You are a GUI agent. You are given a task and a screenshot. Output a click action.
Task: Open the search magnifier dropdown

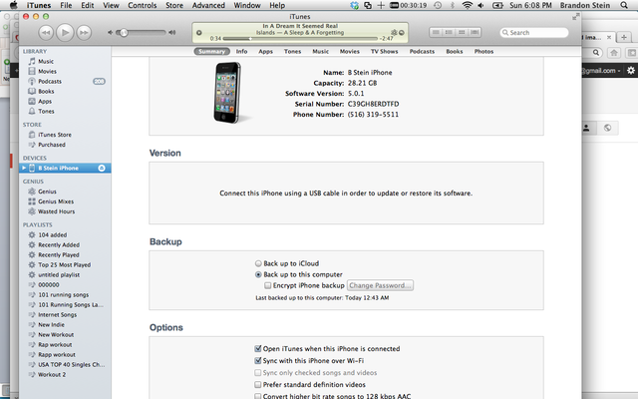505,33
